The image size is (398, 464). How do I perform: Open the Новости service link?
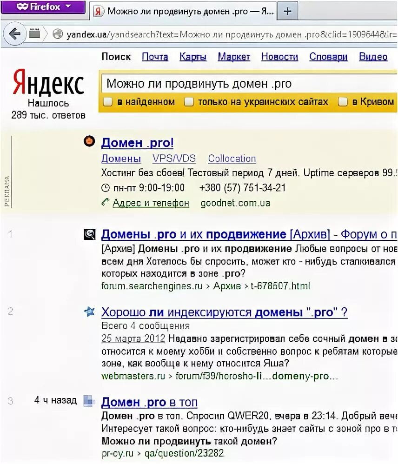[x=279, y=57]
